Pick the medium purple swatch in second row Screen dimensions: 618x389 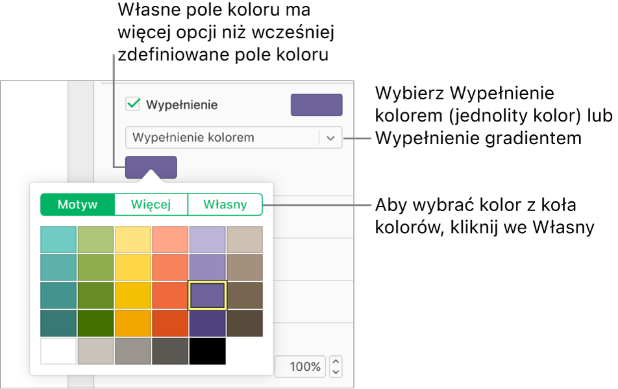point(207,267)
